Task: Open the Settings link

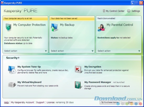Action: [x=136, y=11]
